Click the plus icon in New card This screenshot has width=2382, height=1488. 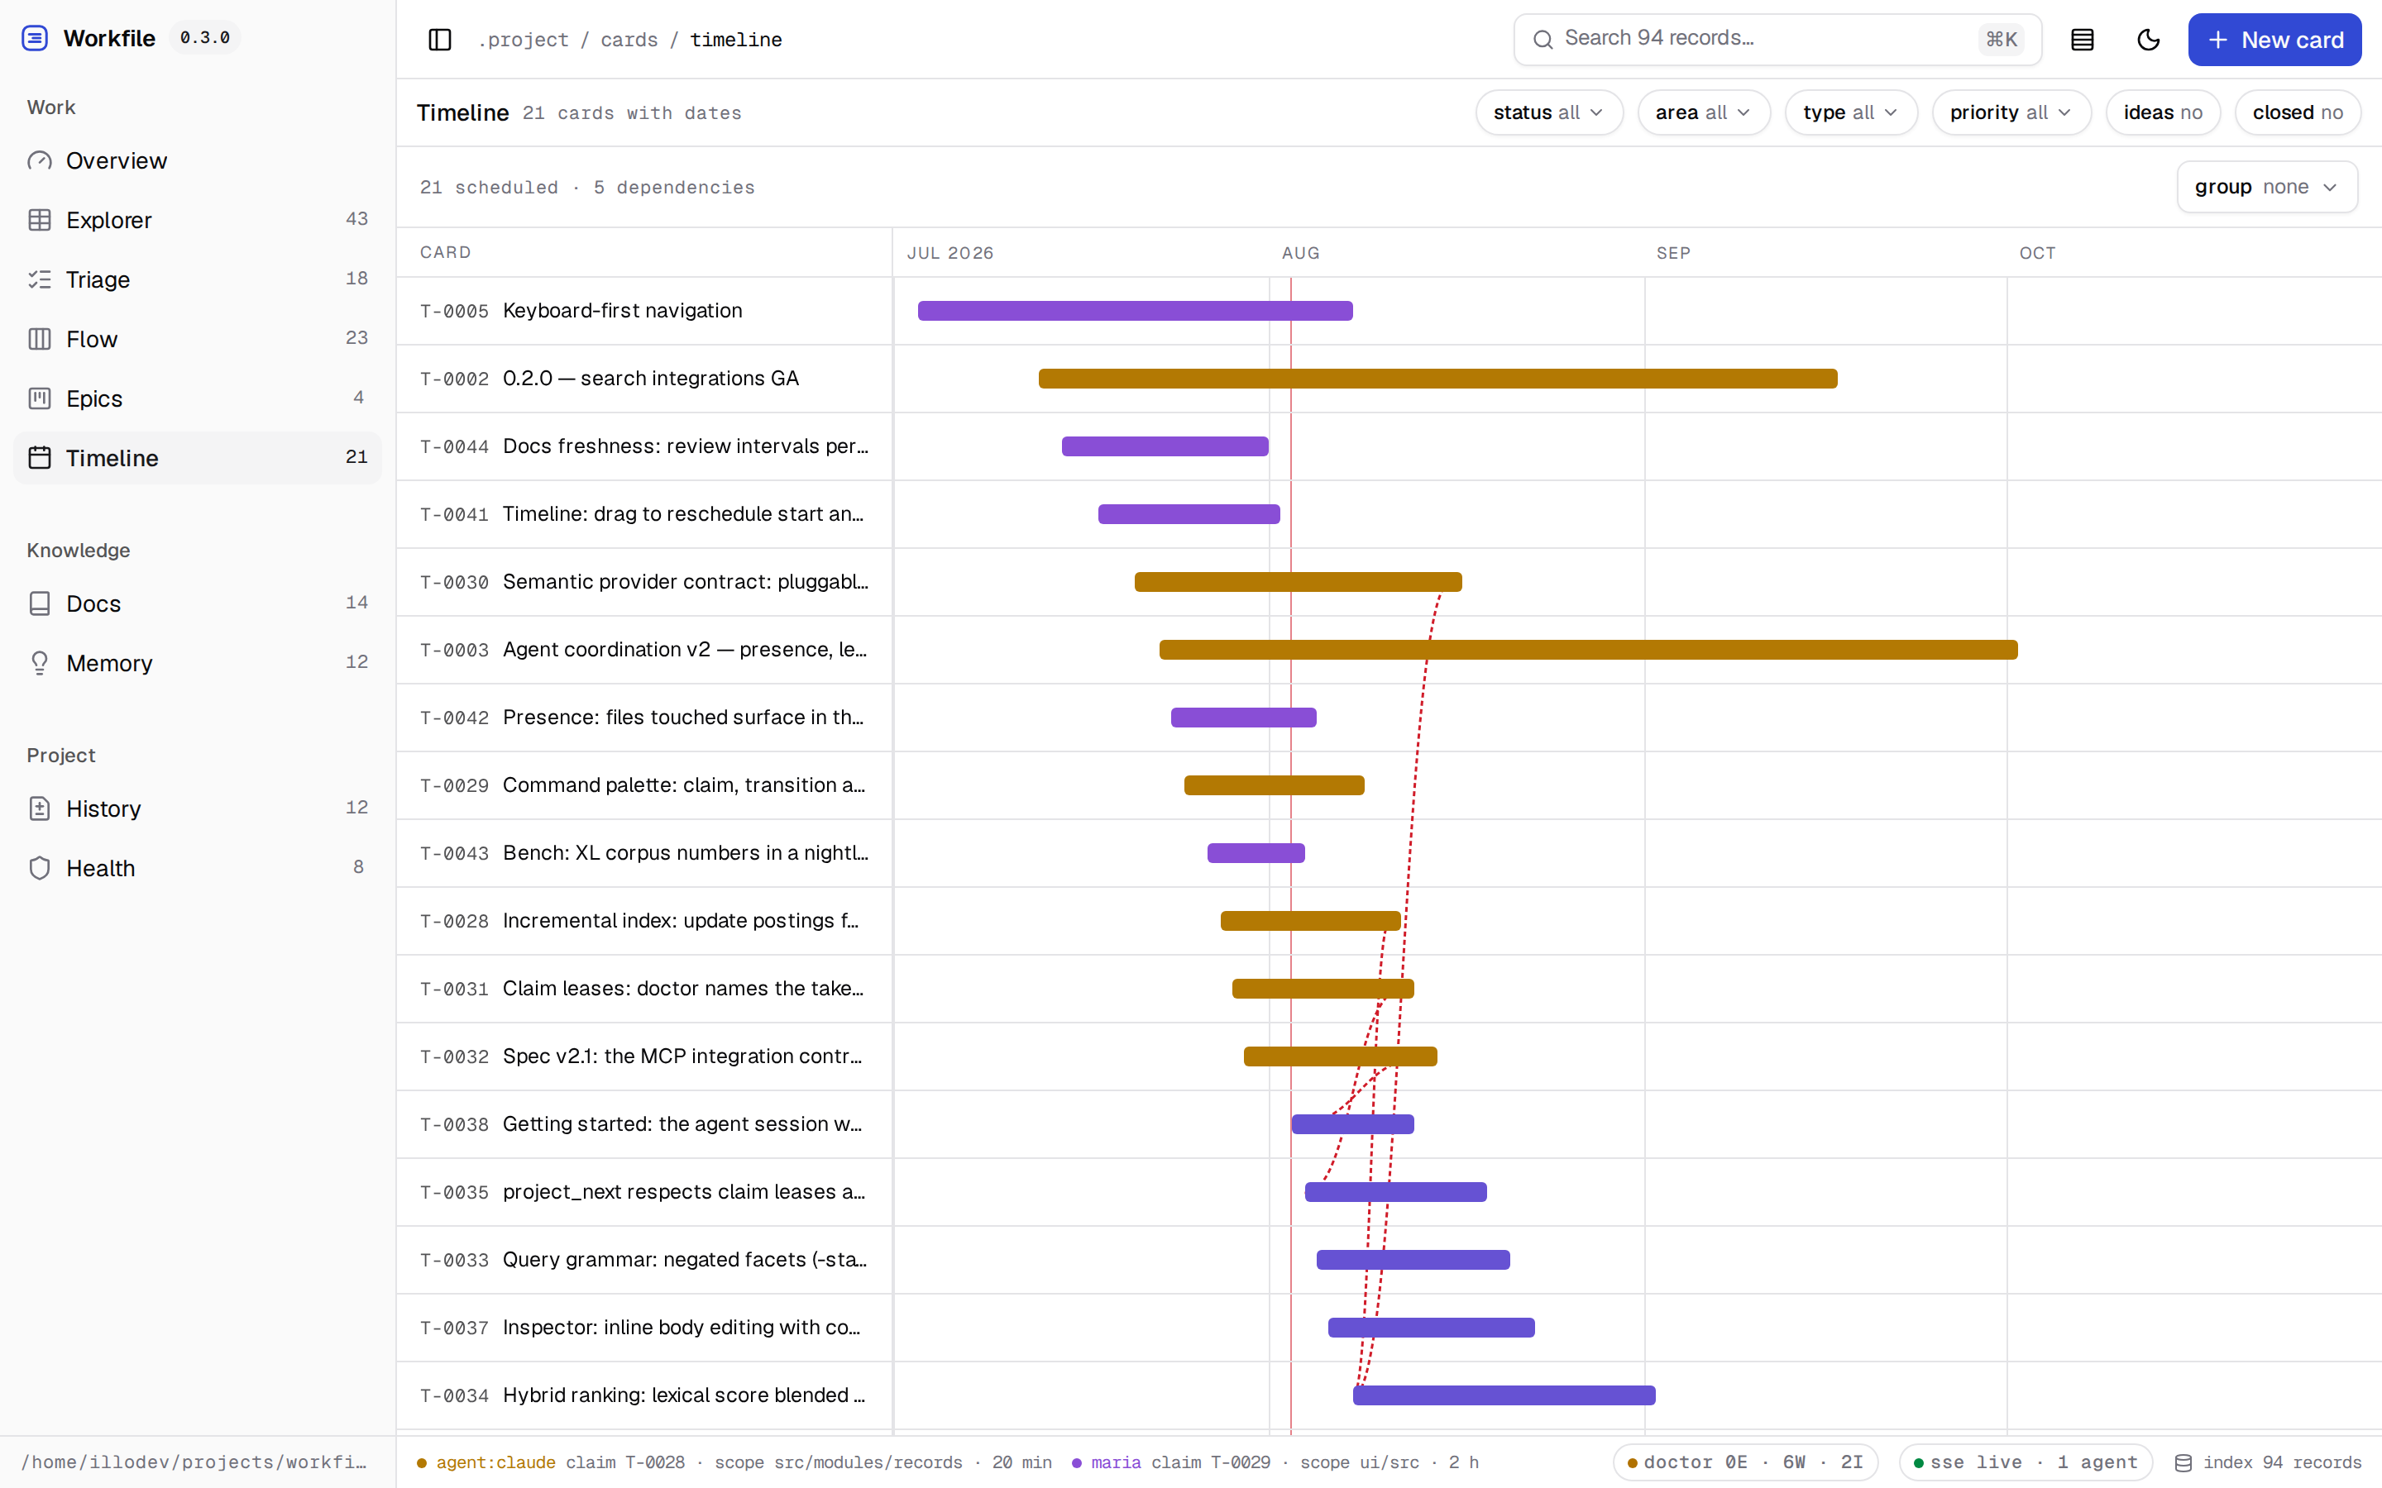click(x=2217, y=40)
